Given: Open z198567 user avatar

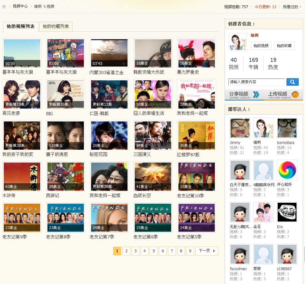Looking at the screenshot, I should [x=287, y=254].
